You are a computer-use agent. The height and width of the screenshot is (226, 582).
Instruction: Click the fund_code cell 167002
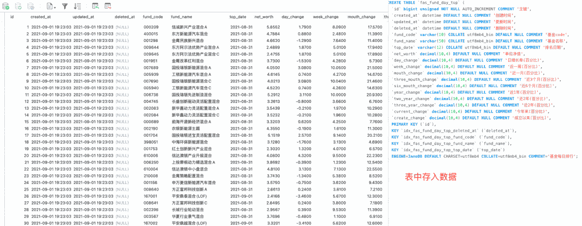click(151, 223)
